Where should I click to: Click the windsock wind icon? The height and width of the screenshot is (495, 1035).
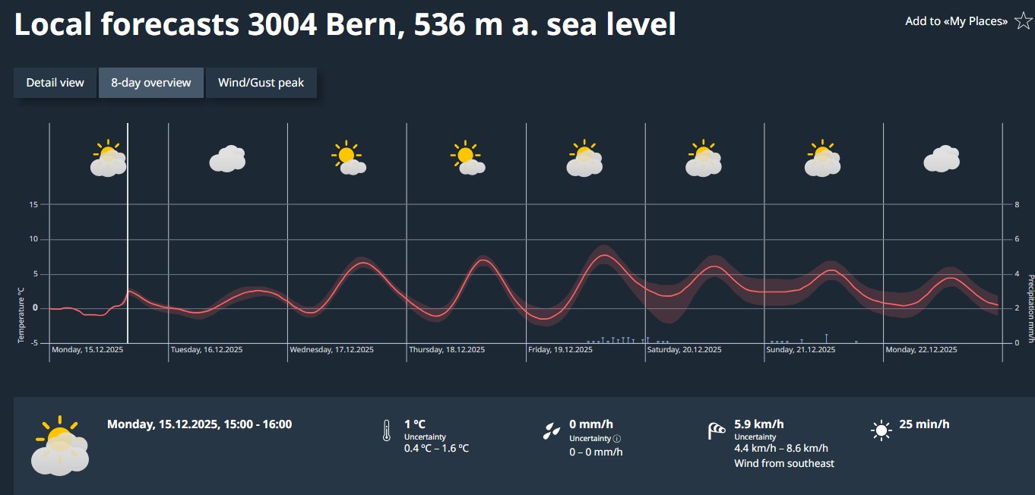717,430
